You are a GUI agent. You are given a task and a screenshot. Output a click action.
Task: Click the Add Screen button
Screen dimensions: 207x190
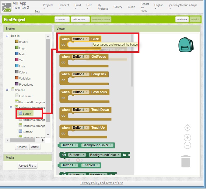pos(80,19)
